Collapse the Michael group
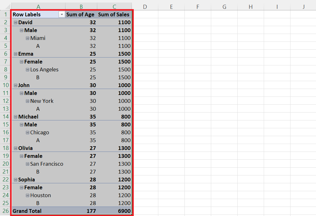Screen dimensions: 316x216 coord(15,117)
